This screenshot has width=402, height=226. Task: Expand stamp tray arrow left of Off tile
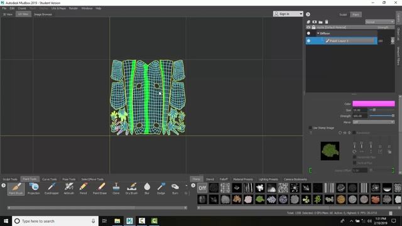pos(193,185)
